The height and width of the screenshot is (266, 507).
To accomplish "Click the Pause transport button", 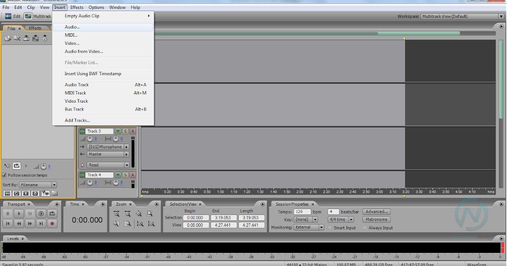I will 30,214.
